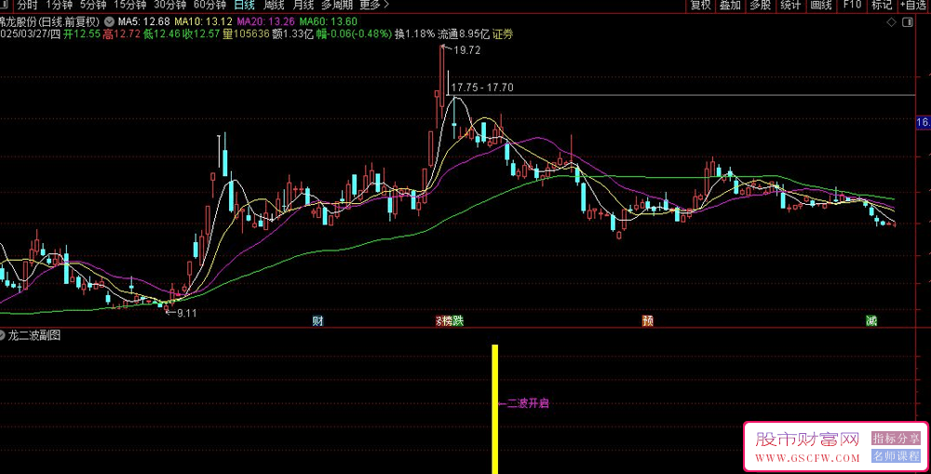Activate the 画线 drawing tool button
Viewport: 931px width, 474px height.
tap(820, 6)
